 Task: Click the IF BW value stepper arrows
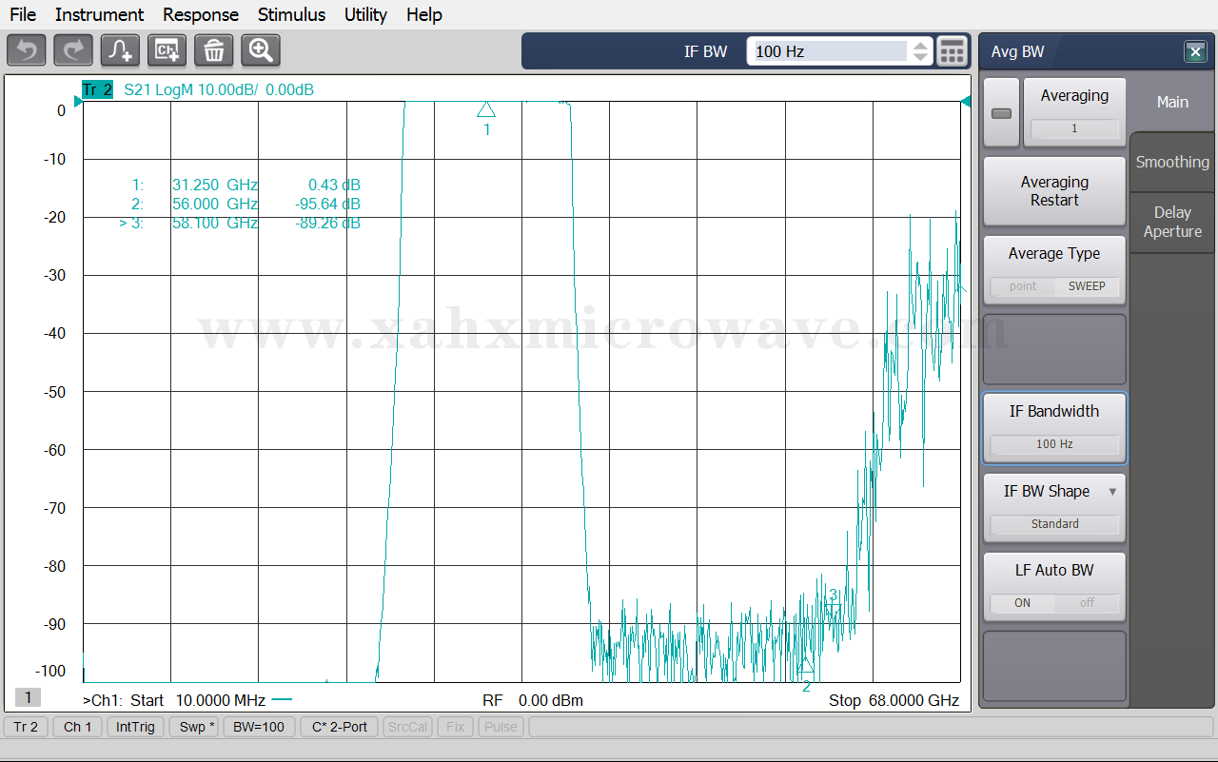click(x=920, y=51)
